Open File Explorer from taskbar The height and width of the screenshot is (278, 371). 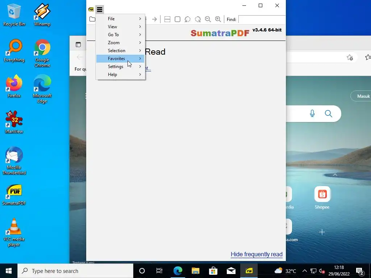point(195,271)
